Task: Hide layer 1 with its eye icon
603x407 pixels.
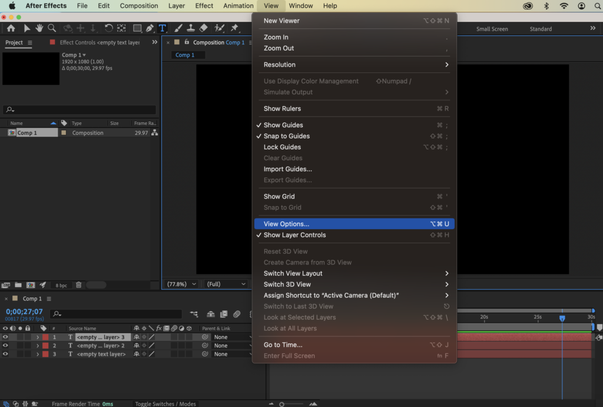Action: tap(5, 337)
